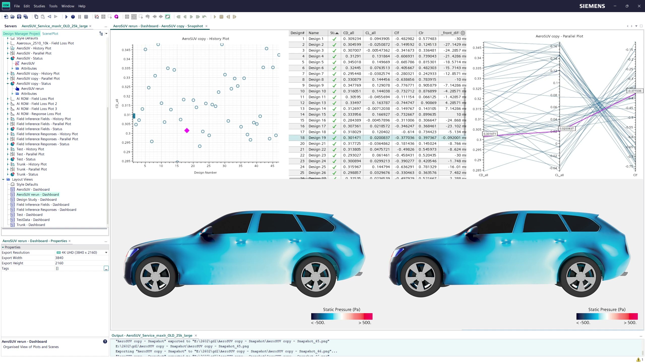The image size is (645, 363).
Task: Open the Tools menu
Action: click(x=53, y=6)
